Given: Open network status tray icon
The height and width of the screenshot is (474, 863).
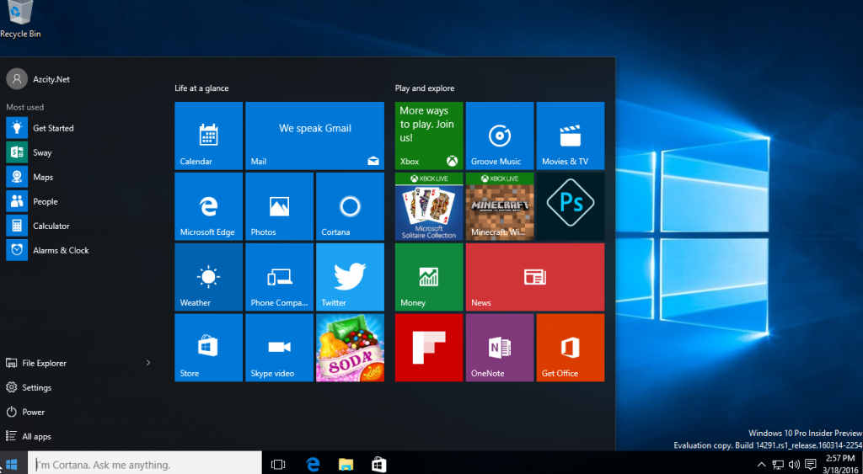Looking at the screenshot, I should (778, 465).
